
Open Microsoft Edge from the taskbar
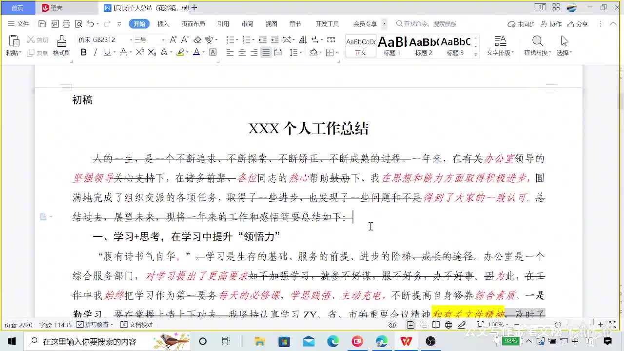pos(332,341)
